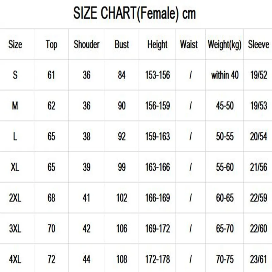Click the 'within 40' weight cell
Screen dimensions: 272x272
tap(225, 75)
